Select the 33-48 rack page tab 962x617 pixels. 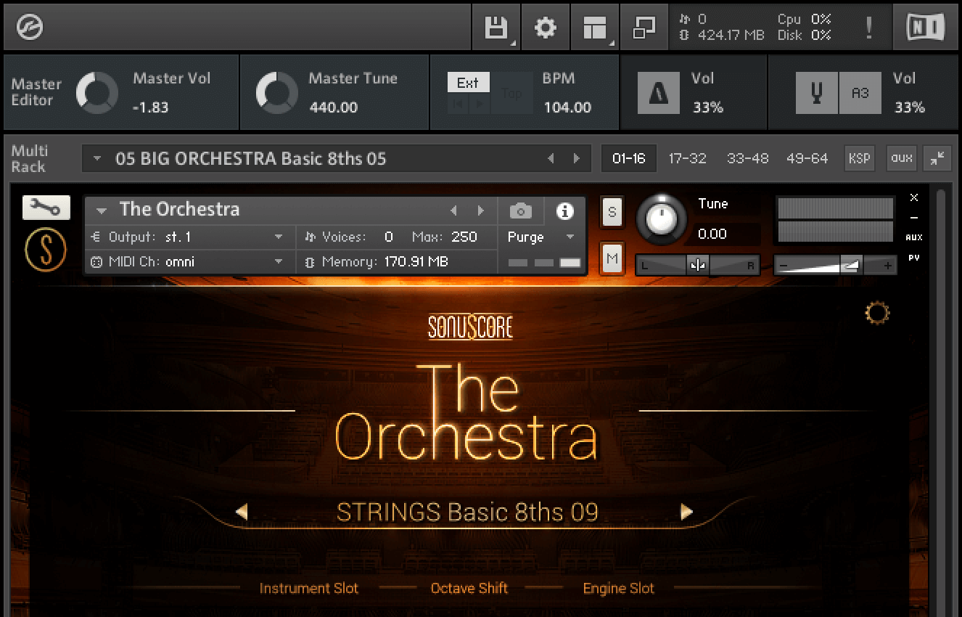[748, 158]
